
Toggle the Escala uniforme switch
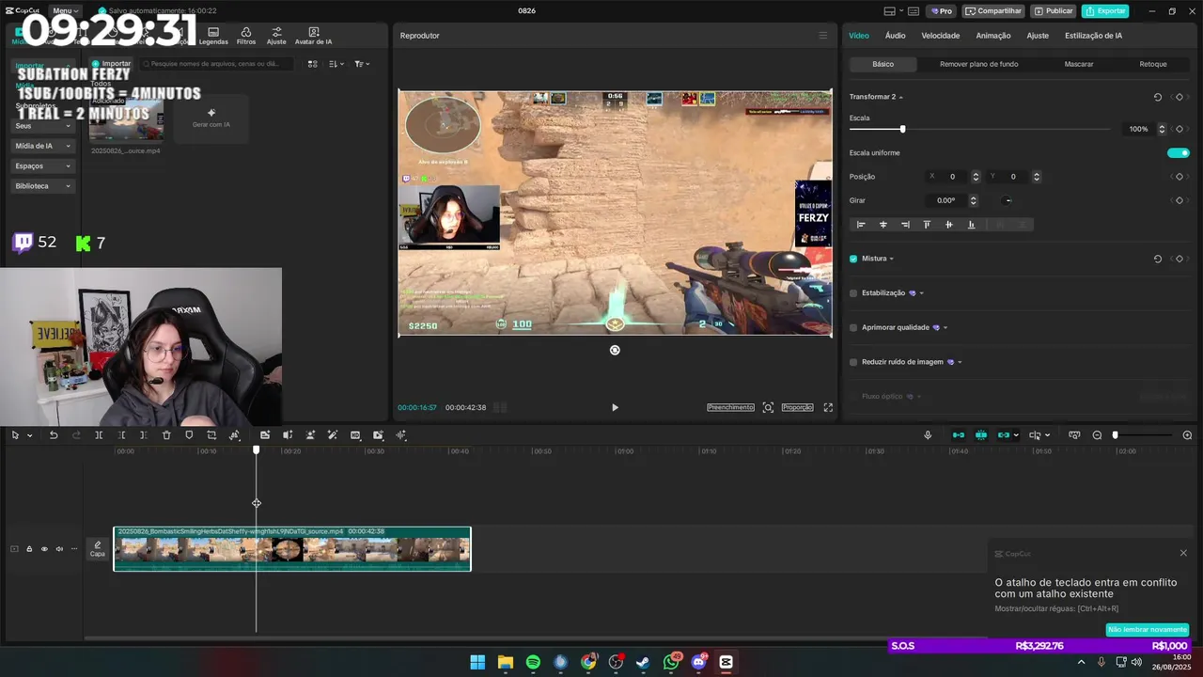click(x=1179, y=153)
